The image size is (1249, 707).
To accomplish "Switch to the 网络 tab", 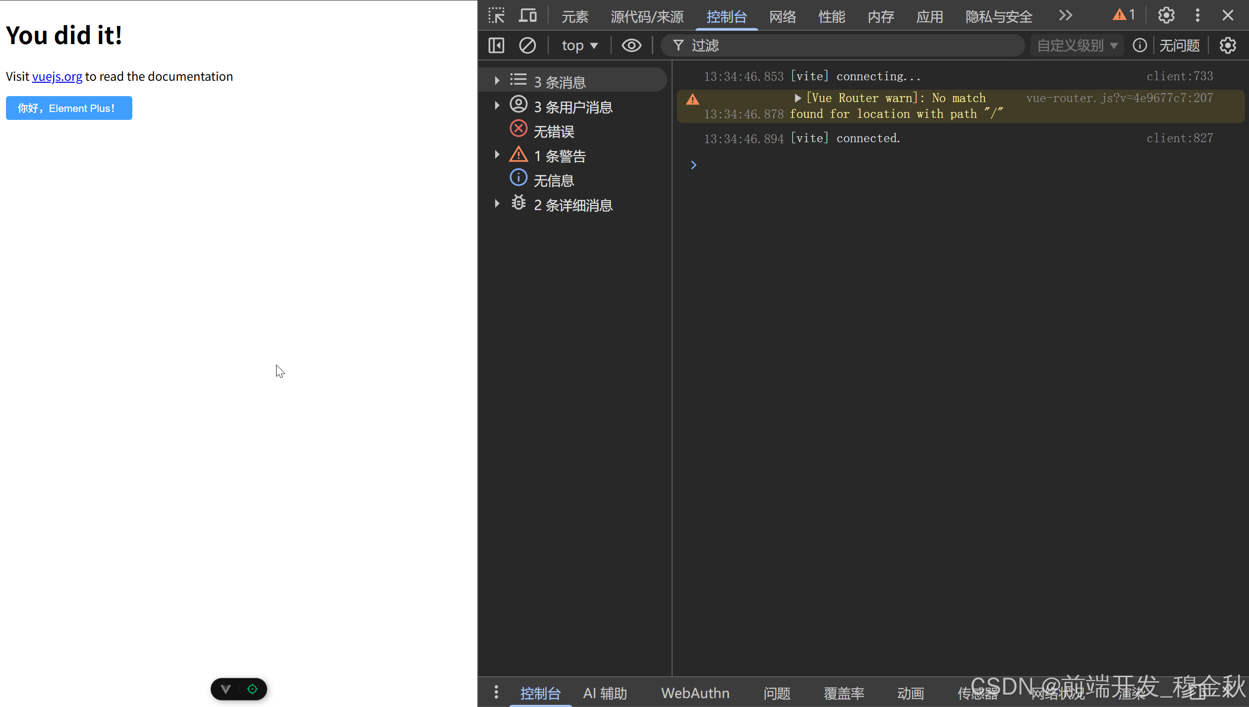I will coord(782,17).
